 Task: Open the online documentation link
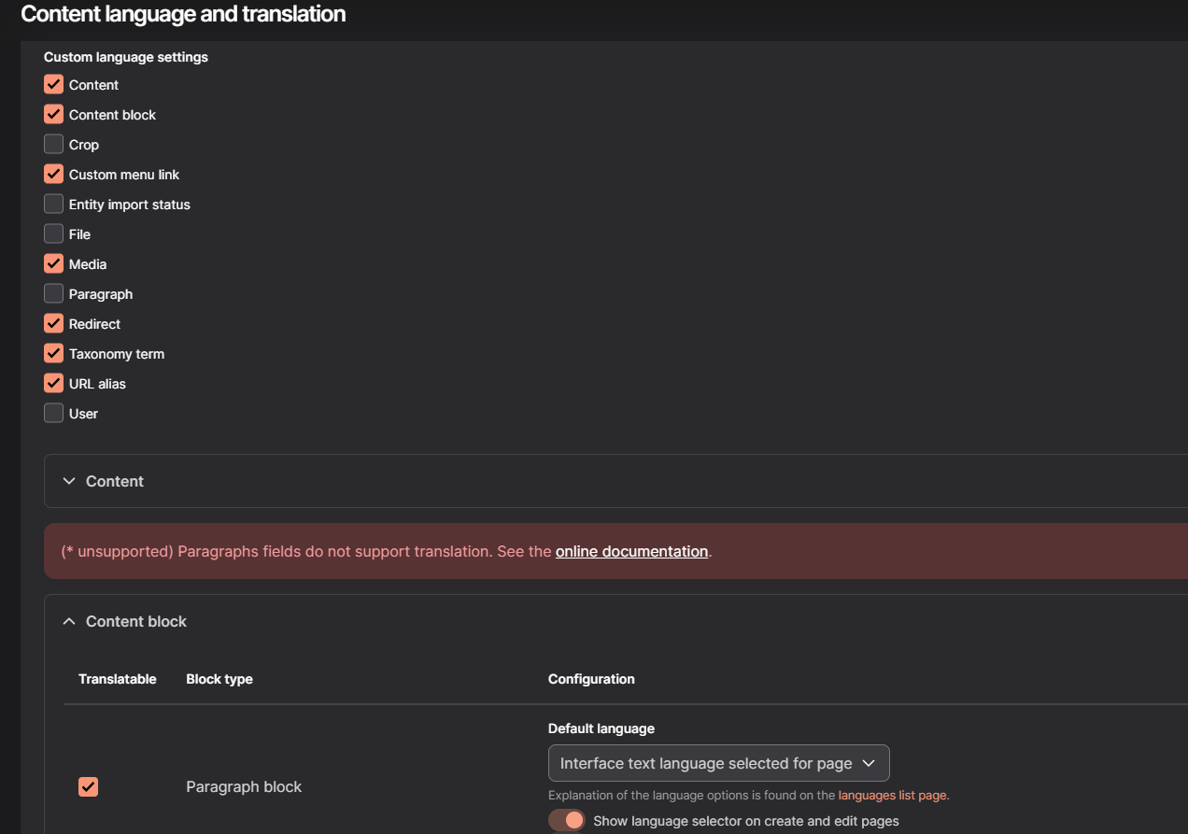pos(631,551)
